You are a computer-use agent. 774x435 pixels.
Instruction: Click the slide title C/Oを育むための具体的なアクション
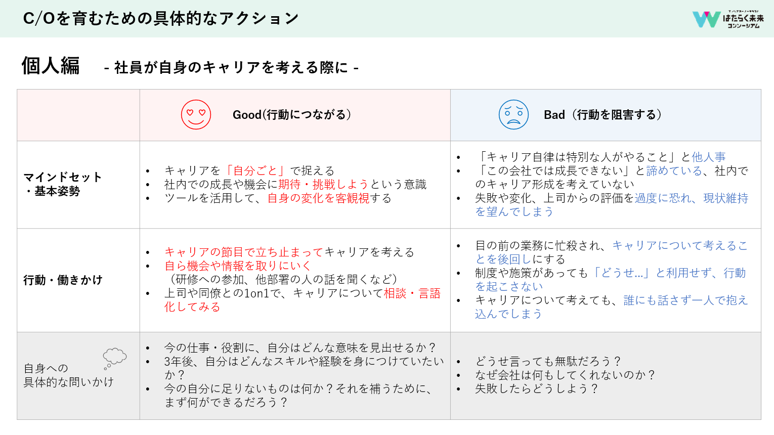click(161, 19)
